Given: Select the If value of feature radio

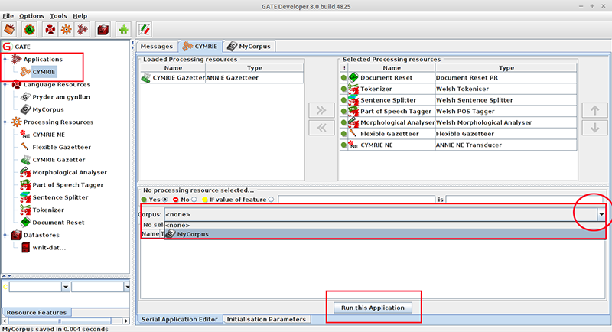Looking at the screenshot, I should (x=271, y=200).
